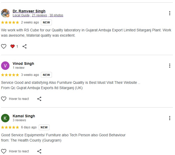Open Vinod Singh's profile name

(x=23, y=64)
